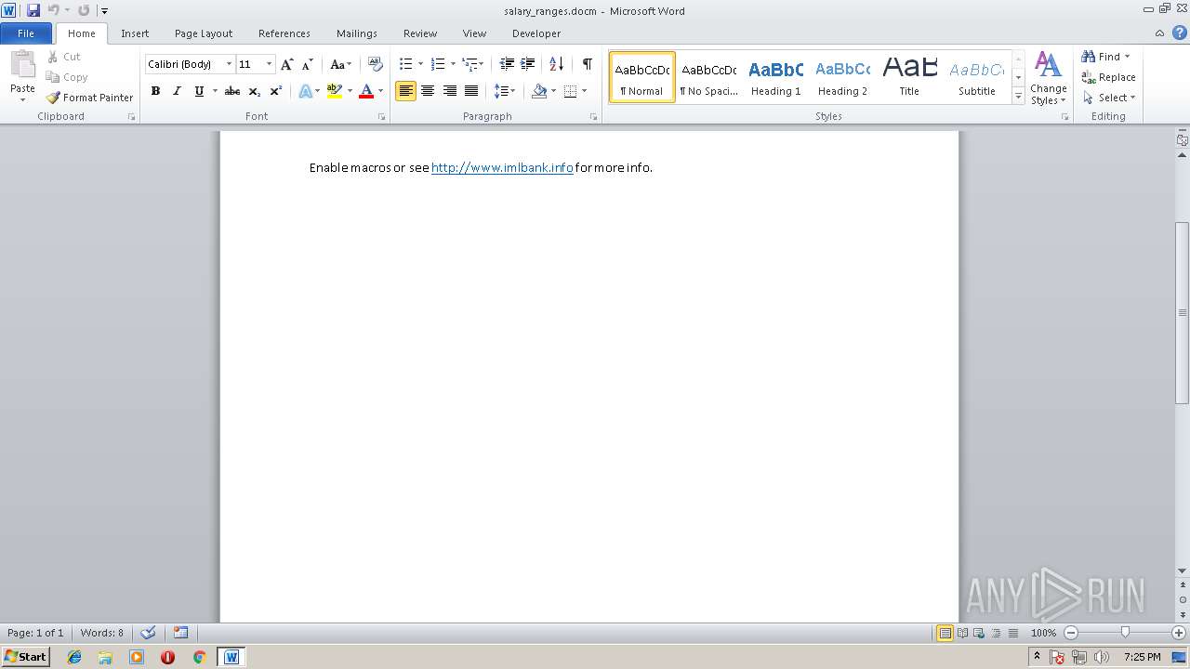
Task: Toggle italic formatting
Action: (177, 91)
